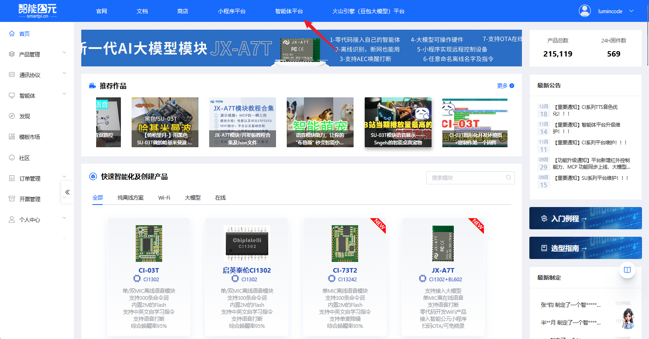Click the 社区 chat icon

[12, 158]
